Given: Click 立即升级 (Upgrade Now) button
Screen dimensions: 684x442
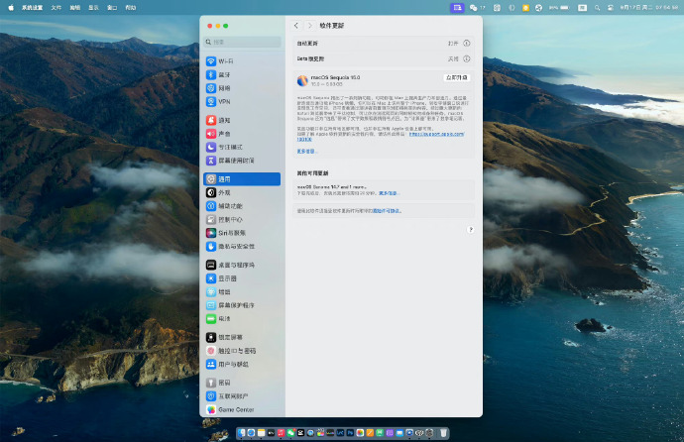Looking at the screenshot, I should click(x=457, y=77).
